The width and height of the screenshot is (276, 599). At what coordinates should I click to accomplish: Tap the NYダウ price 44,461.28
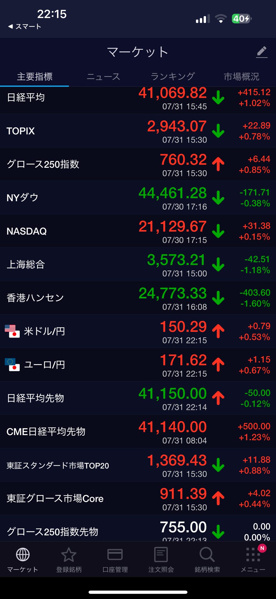point(173,193)
